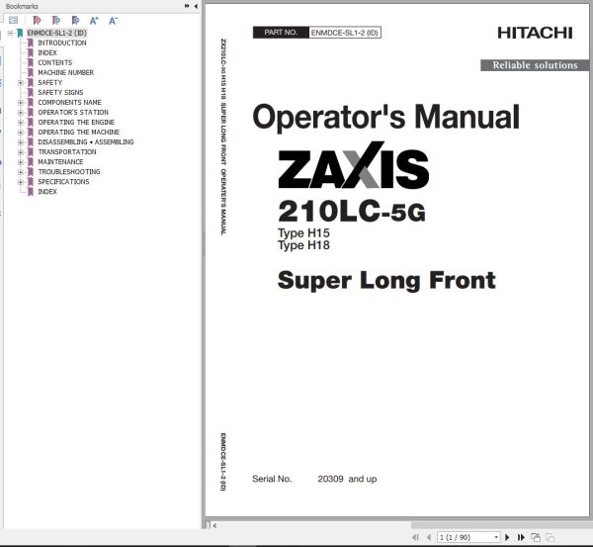Expand the TROUBLESHOOTING bookmark

point(21,172)
